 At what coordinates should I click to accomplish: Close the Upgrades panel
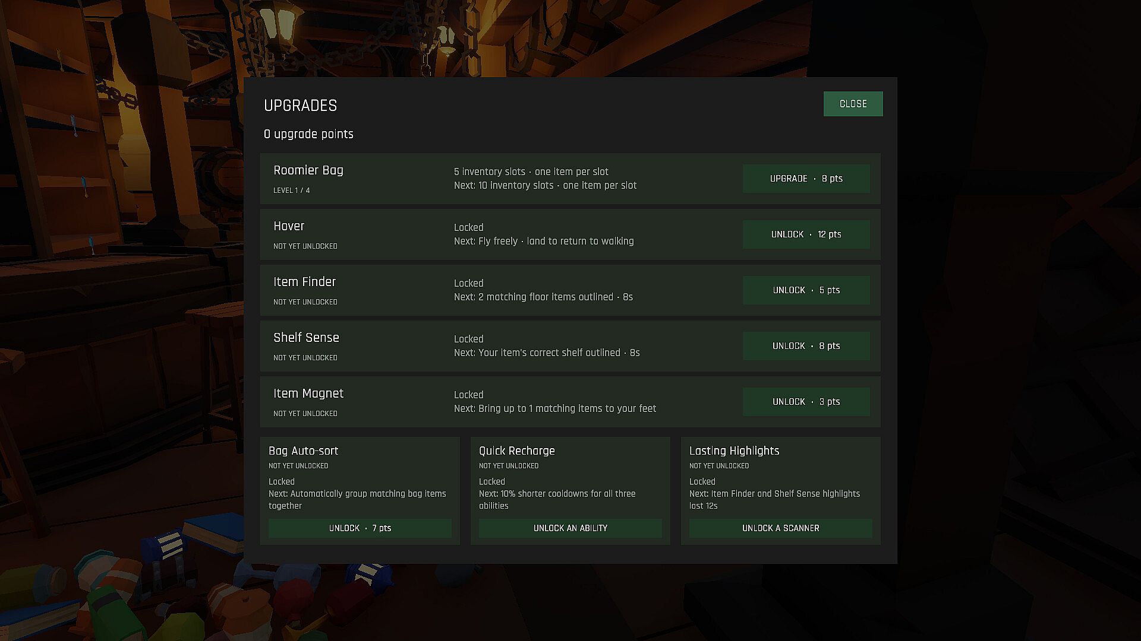853,104
